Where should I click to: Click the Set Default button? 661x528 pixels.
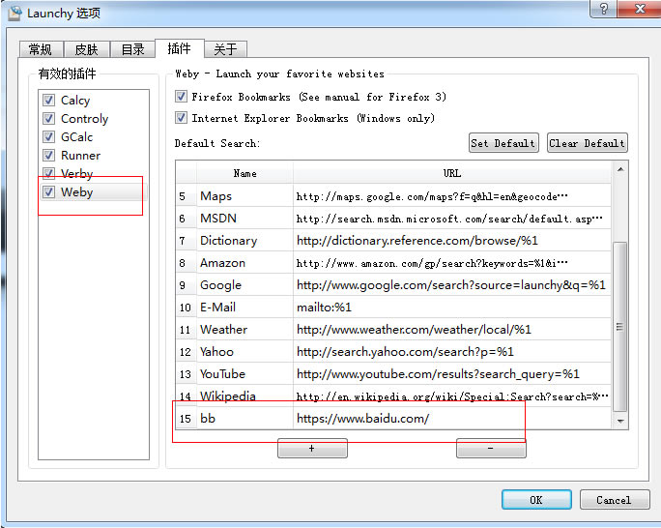503,143
